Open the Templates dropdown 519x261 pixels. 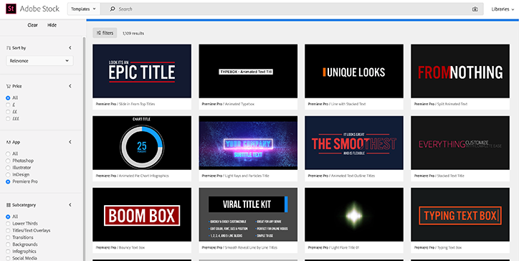84,9
